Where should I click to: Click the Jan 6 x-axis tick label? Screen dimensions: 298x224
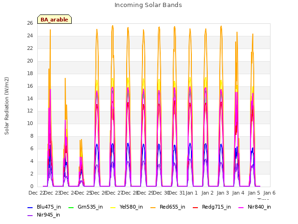click(x=270, y=193)
